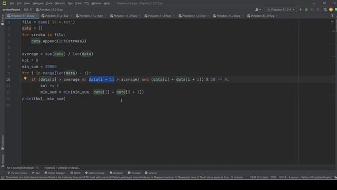Open the Python Console tool window
This screenshot has width=337, height=190.
(95, 173)
